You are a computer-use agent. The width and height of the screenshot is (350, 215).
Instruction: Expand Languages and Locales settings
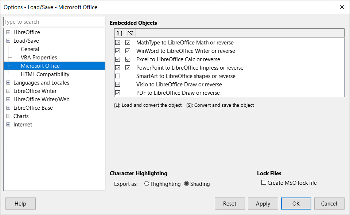click(x=8, y=82)
